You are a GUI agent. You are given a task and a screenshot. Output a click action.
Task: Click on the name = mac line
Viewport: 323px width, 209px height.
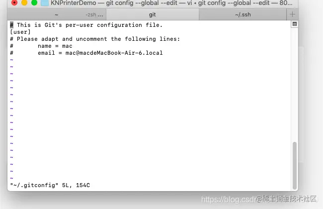click(x=55, y=46)
